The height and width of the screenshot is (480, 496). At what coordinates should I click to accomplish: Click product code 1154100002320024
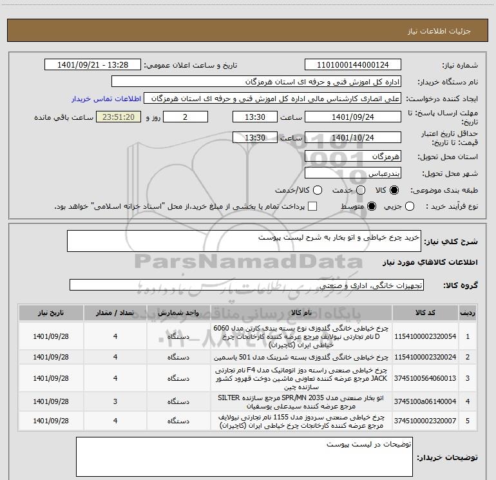[425, 357]
